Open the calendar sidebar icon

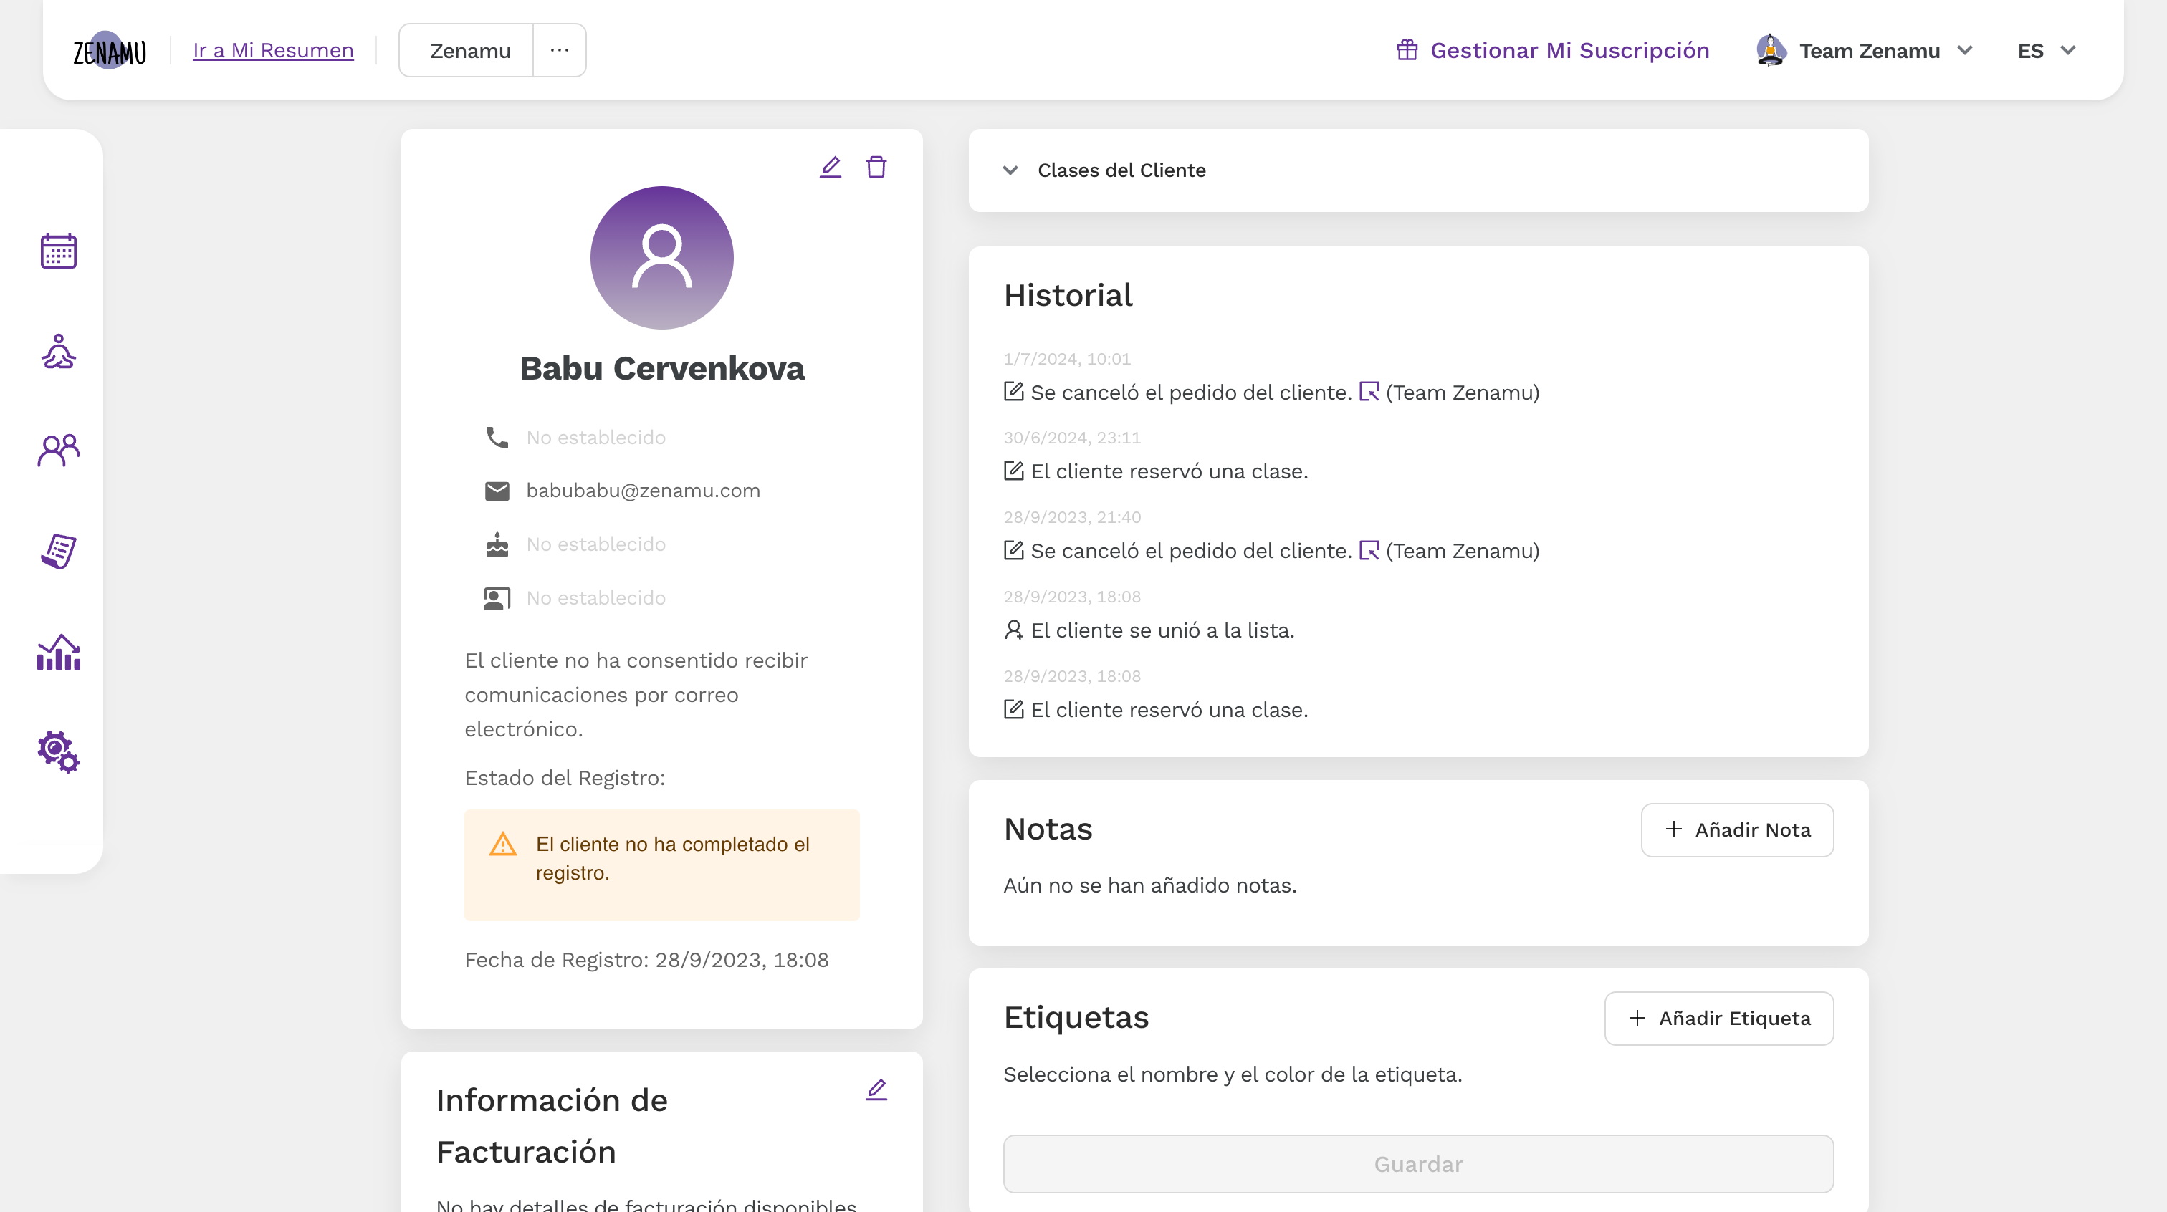(58, 251)
